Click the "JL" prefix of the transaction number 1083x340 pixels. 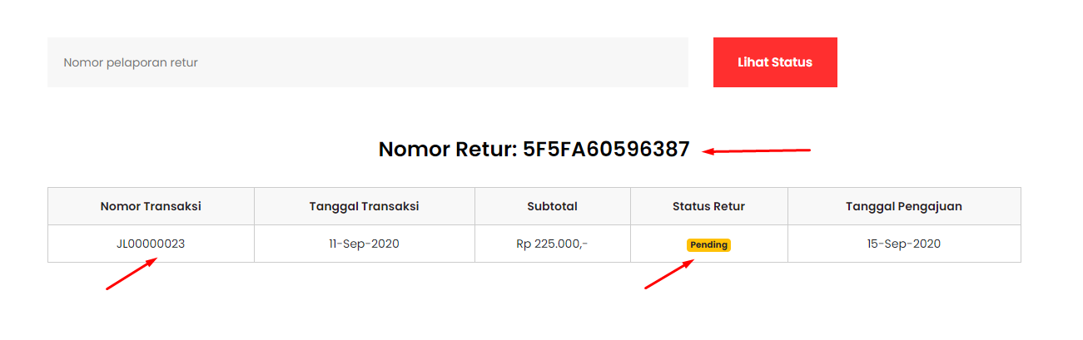122,244
